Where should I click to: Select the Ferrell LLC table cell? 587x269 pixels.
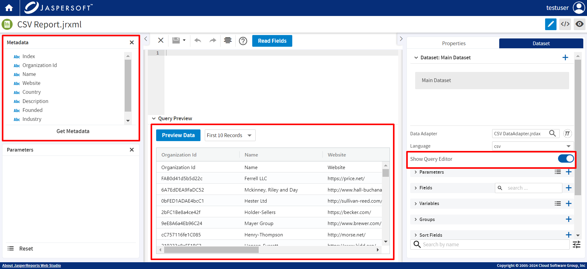pyautogui.click(x=256, y=179)
